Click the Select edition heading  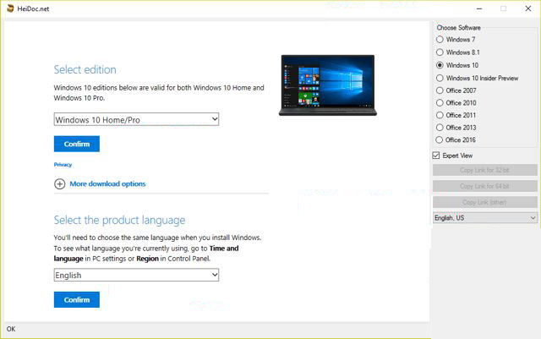[x=85, y=69]
